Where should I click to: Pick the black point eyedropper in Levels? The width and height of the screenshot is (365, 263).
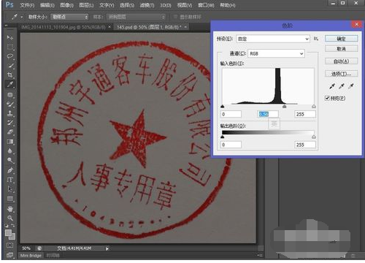(332, 86)
